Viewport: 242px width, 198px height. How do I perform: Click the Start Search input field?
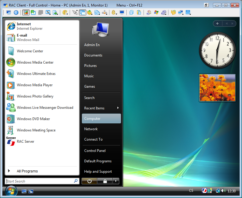(39, 181)
